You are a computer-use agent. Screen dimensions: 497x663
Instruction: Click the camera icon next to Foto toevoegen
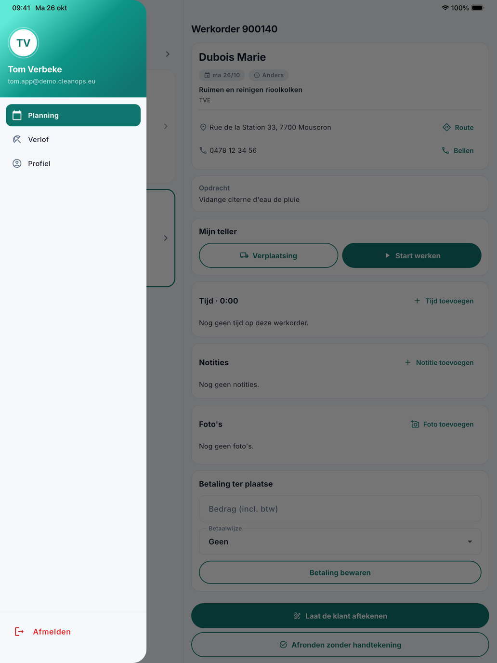click(x=415, y=424)
